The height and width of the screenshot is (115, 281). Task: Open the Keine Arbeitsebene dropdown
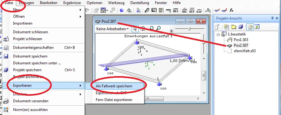tap(112, 29)
